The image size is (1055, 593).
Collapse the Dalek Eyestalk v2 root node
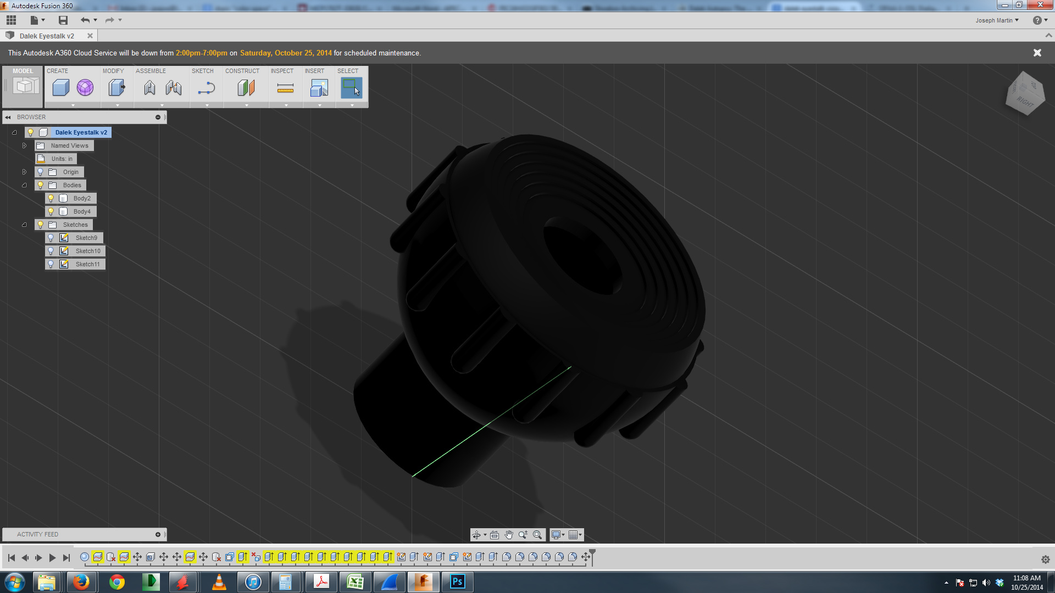14,132
